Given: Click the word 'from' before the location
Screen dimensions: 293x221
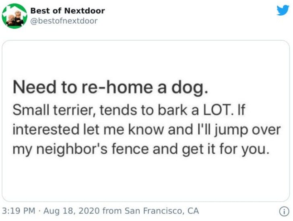Looking at the screenshot, I should 112,211.
